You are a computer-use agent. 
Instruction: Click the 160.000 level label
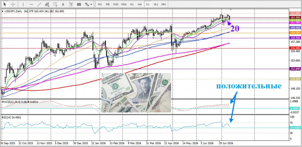295,28
